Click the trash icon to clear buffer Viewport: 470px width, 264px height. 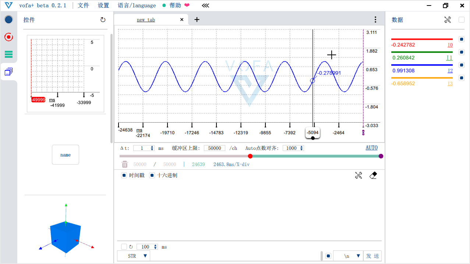[x=125, y=164]
